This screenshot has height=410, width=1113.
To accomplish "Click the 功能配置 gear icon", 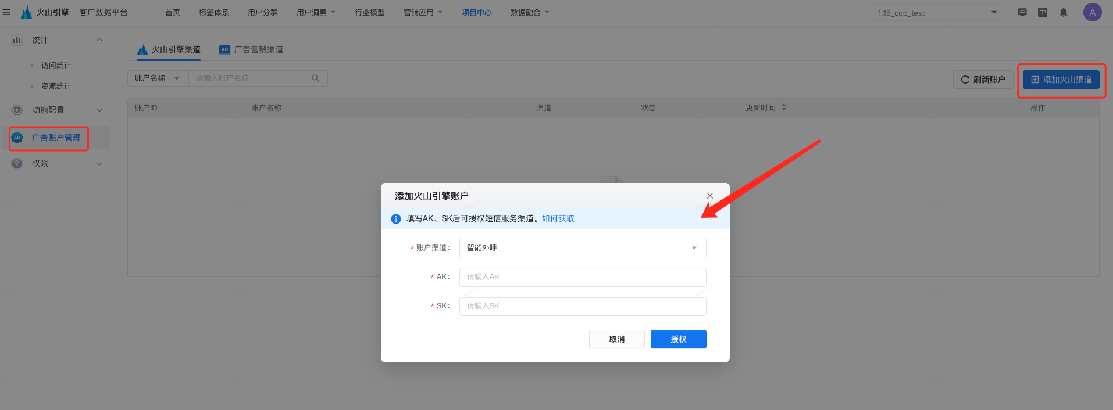I will tap(17, 110).
